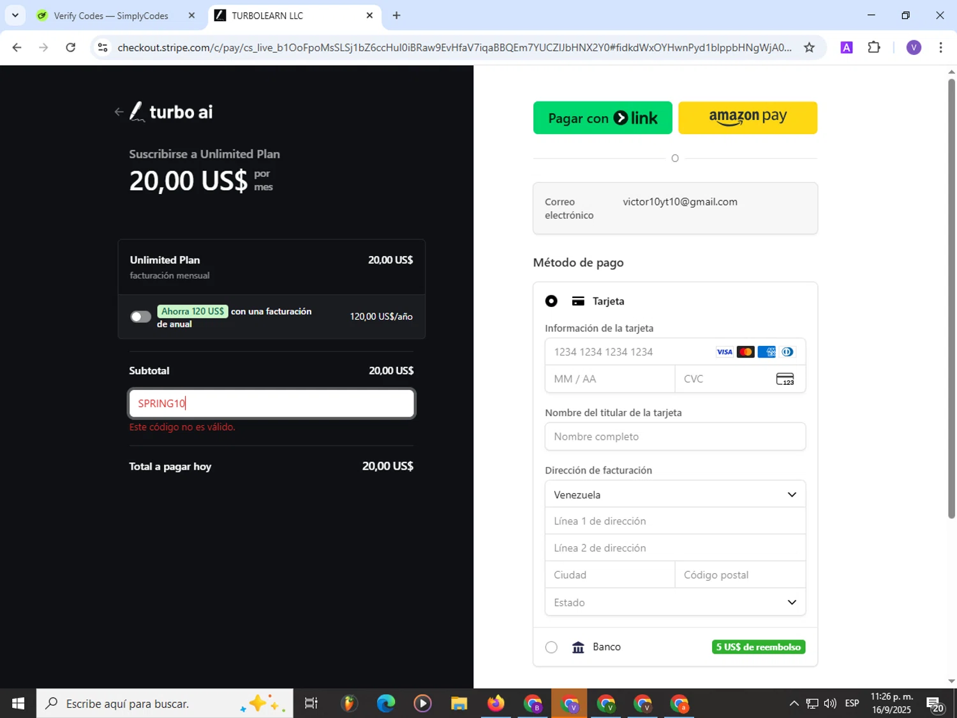Image resolution: width=957 pixels, height=718 pixels.
Task: Click browser forward navigation arrow
Action: (43, 48)
